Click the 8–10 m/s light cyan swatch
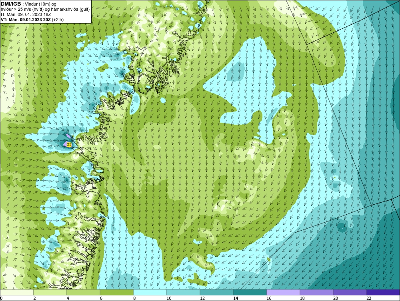 150,292
